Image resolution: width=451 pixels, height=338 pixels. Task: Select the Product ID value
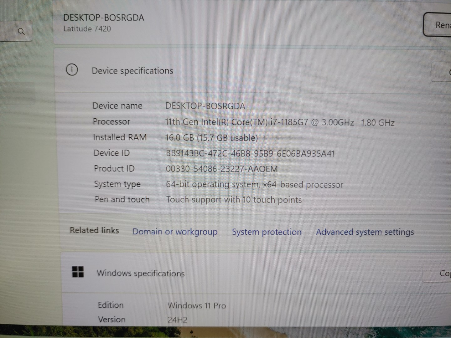tap(222, 169)
